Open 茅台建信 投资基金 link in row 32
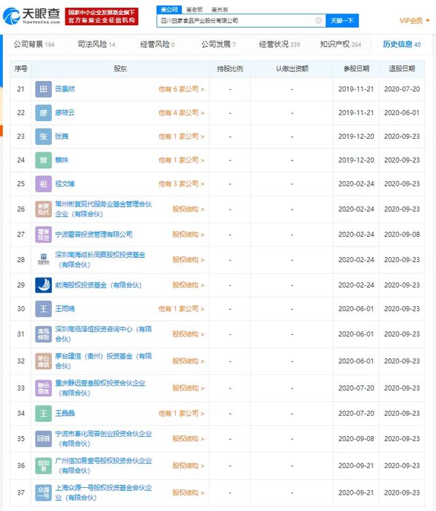Viewport: 436px width, 511px height. [x=103, y=361]
